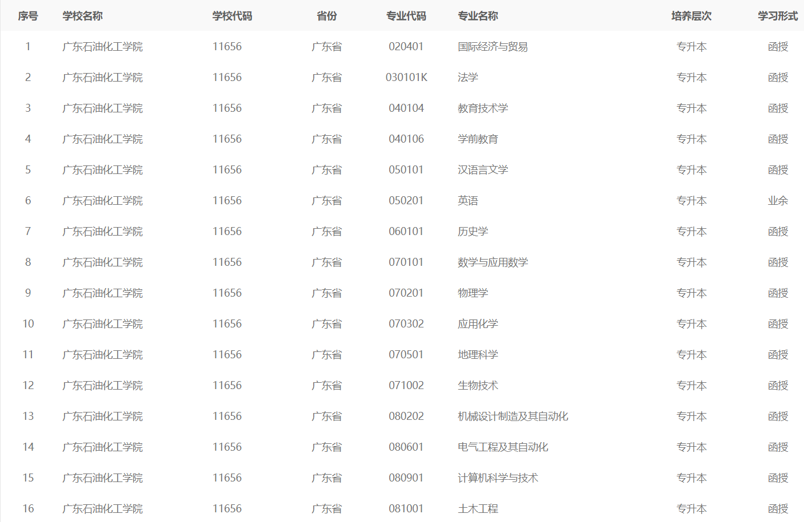Image resolution: width=804 pixels, height=522 pixels.
Task: Click 函授 in the 计算机科学与技术 row
Action: pyautogui.click(x=778, y=478)
